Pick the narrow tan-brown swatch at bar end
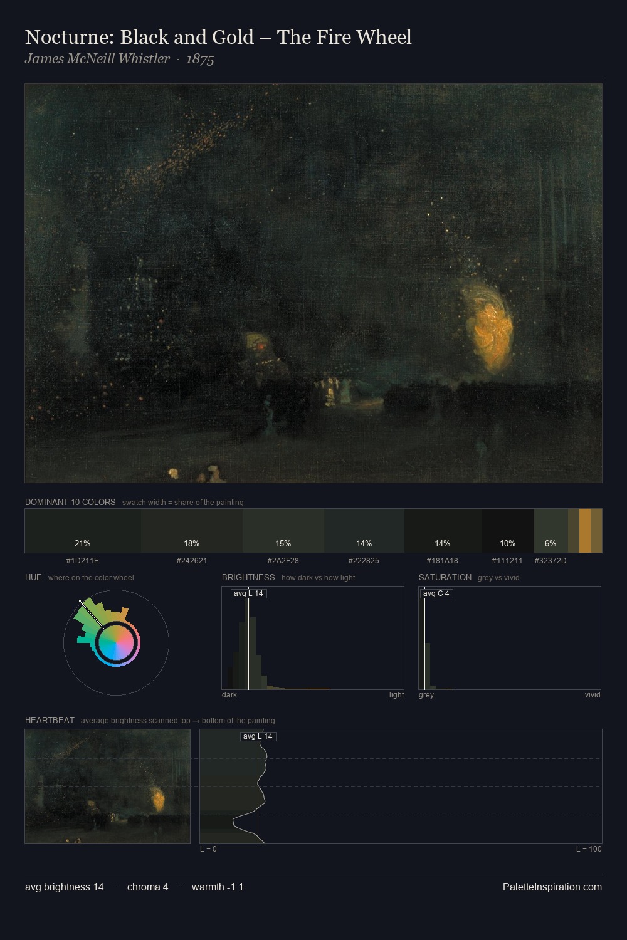 (596, 531)
